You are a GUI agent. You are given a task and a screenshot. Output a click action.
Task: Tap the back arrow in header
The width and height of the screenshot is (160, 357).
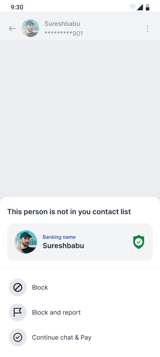tap(12, 29)
